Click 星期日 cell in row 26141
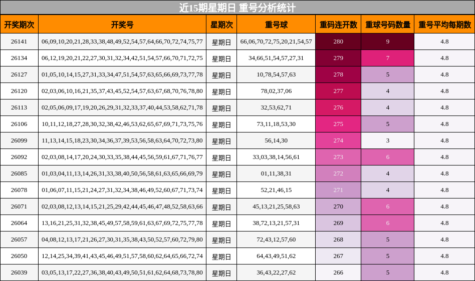This screenshot has height=281, width=475. 221,41
